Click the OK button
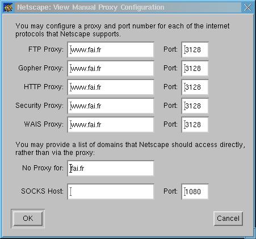The width and height of the screenshot is (256, 239). 28,219
